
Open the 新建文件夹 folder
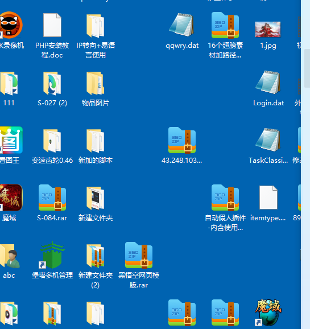click(x=96, y=198)
